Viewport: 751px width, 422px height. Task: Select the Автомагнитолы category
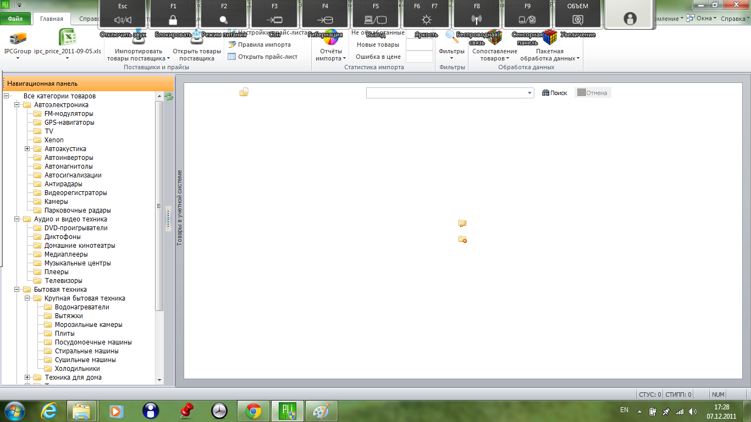[69, 166]
